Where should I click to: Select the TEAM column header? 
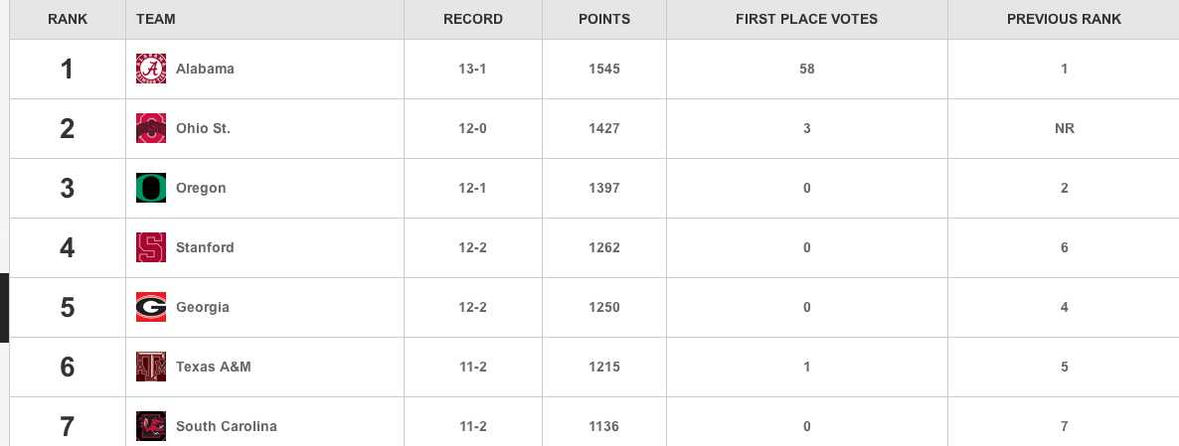coord(156,19)
